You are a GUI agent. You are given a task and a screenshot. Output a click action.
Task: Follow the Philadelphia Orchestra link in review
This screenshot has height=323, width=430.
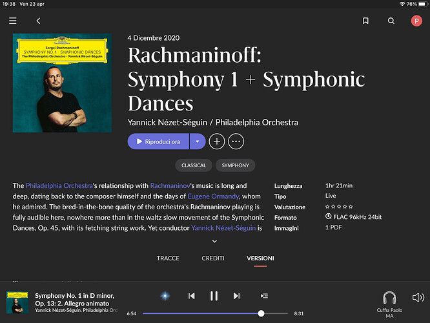[x=59, y=186]
